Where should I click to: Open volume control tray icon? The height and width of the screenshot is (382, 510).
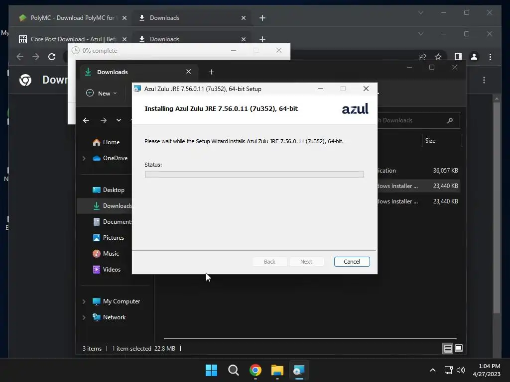(x=461, y=370)
